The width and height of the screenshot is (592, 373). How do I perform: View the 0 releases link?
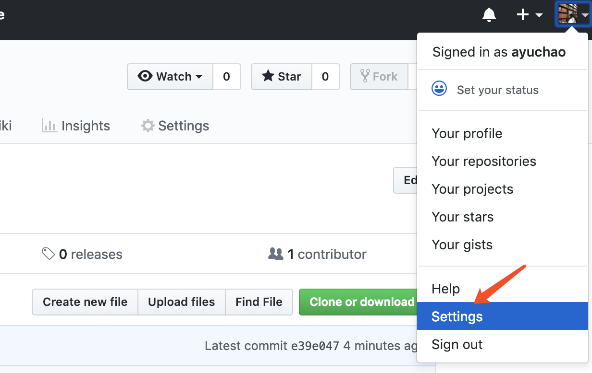pyautogui.click(x=83, y=254)
